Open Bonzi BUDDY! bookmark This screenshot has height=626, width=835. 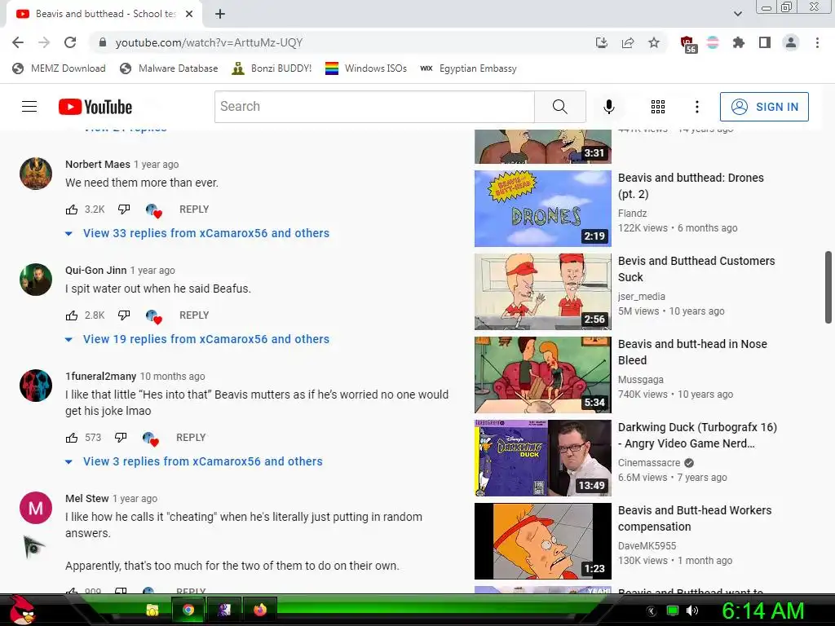(x=272, y=68)
